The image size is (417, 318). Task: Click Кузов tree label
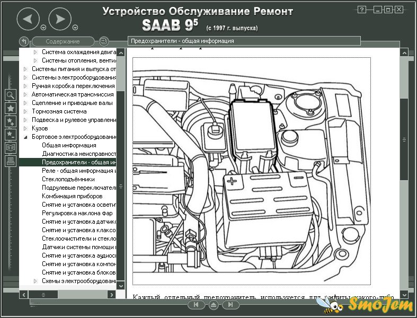(x=40, y=129)
